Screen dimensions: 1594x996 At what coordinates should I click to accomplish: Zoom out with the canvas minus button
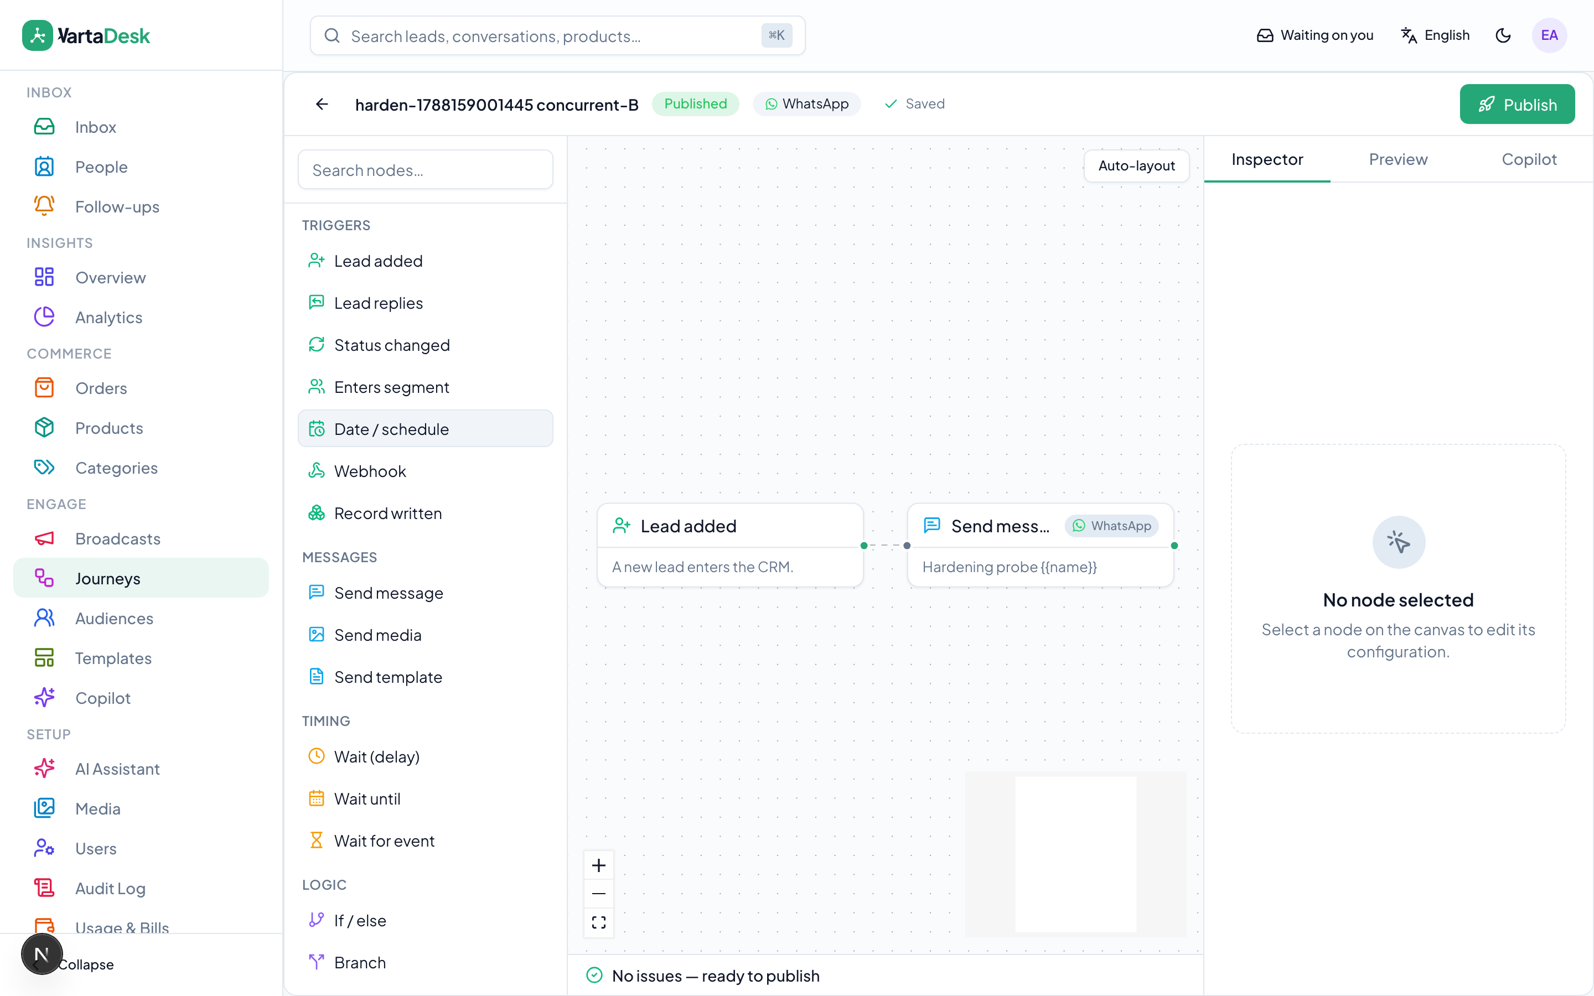[598, 894]
